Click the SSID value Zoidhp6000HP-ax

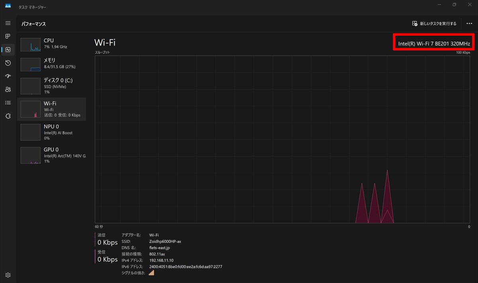[165, 242]
